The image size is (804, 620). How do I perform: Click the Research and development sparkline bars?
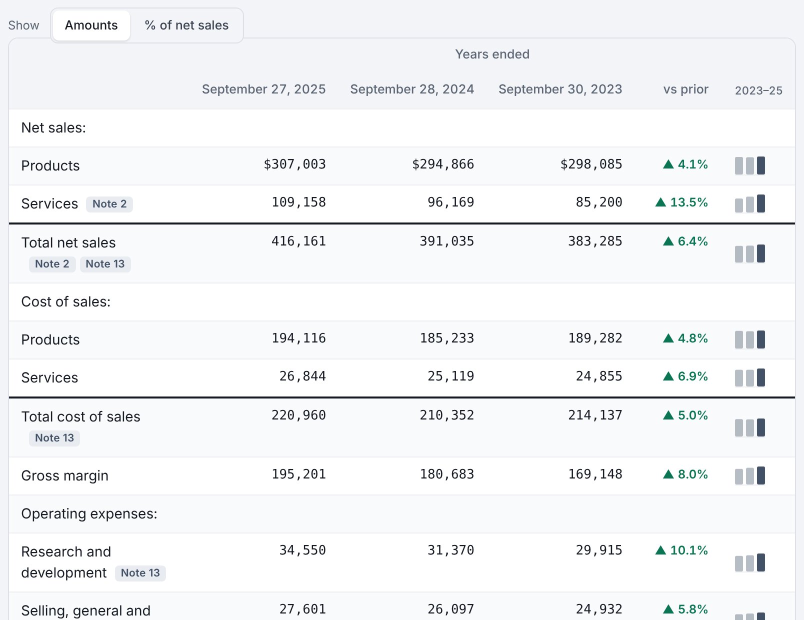[750, 562]
